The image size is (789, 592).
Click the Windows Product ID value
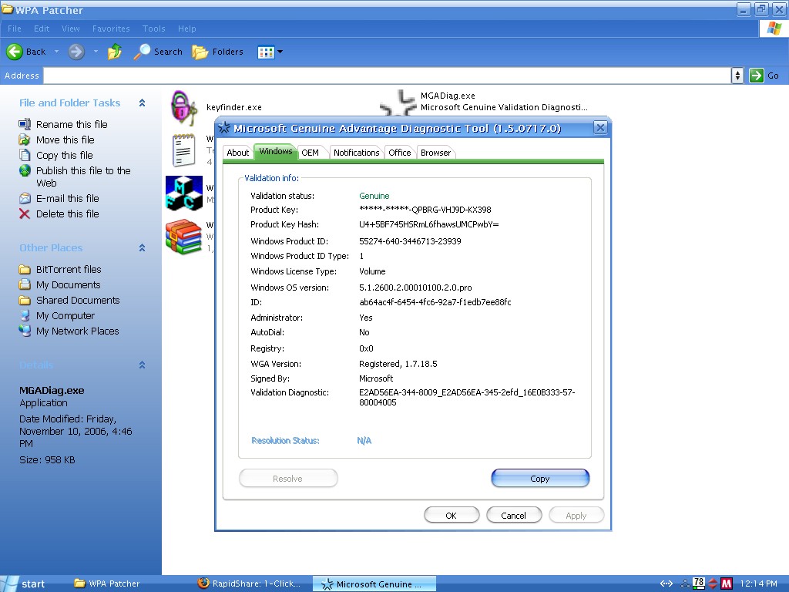410,241
